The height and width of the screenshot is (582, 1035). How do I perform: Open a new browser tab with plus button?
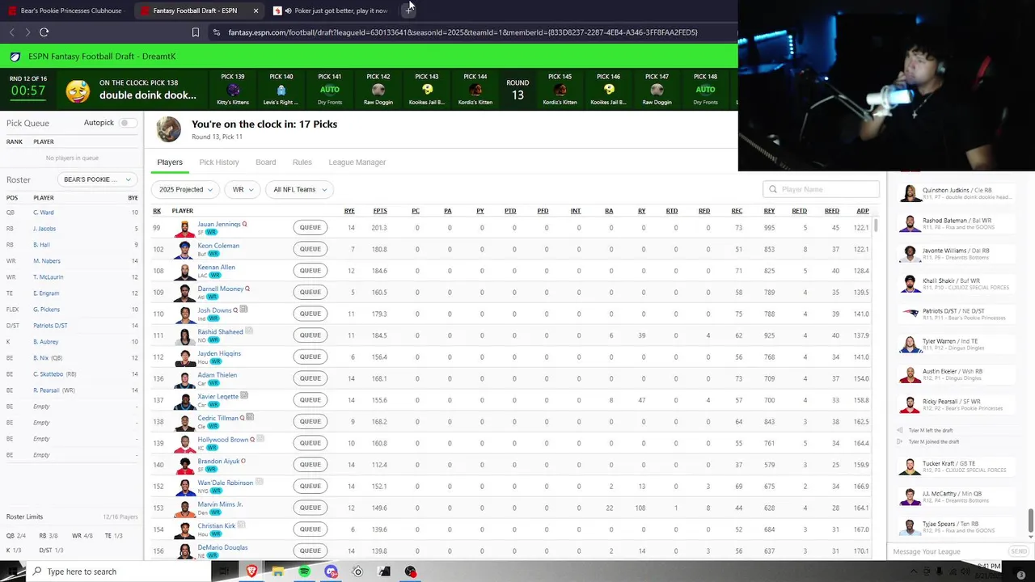[x=409, y=11]
